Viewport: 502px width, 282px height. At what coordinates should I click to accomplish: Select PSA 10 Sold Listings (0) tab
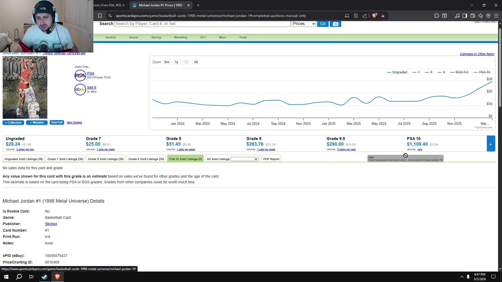186,159
